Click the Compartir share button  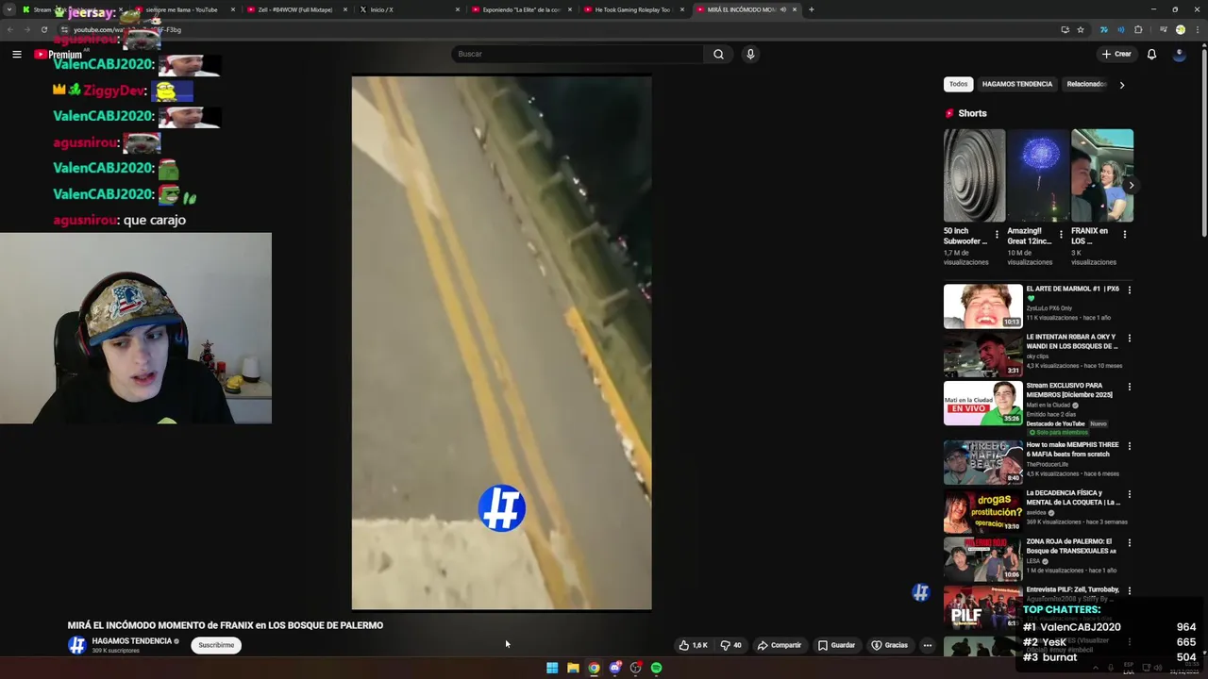[x=780, y=645]
